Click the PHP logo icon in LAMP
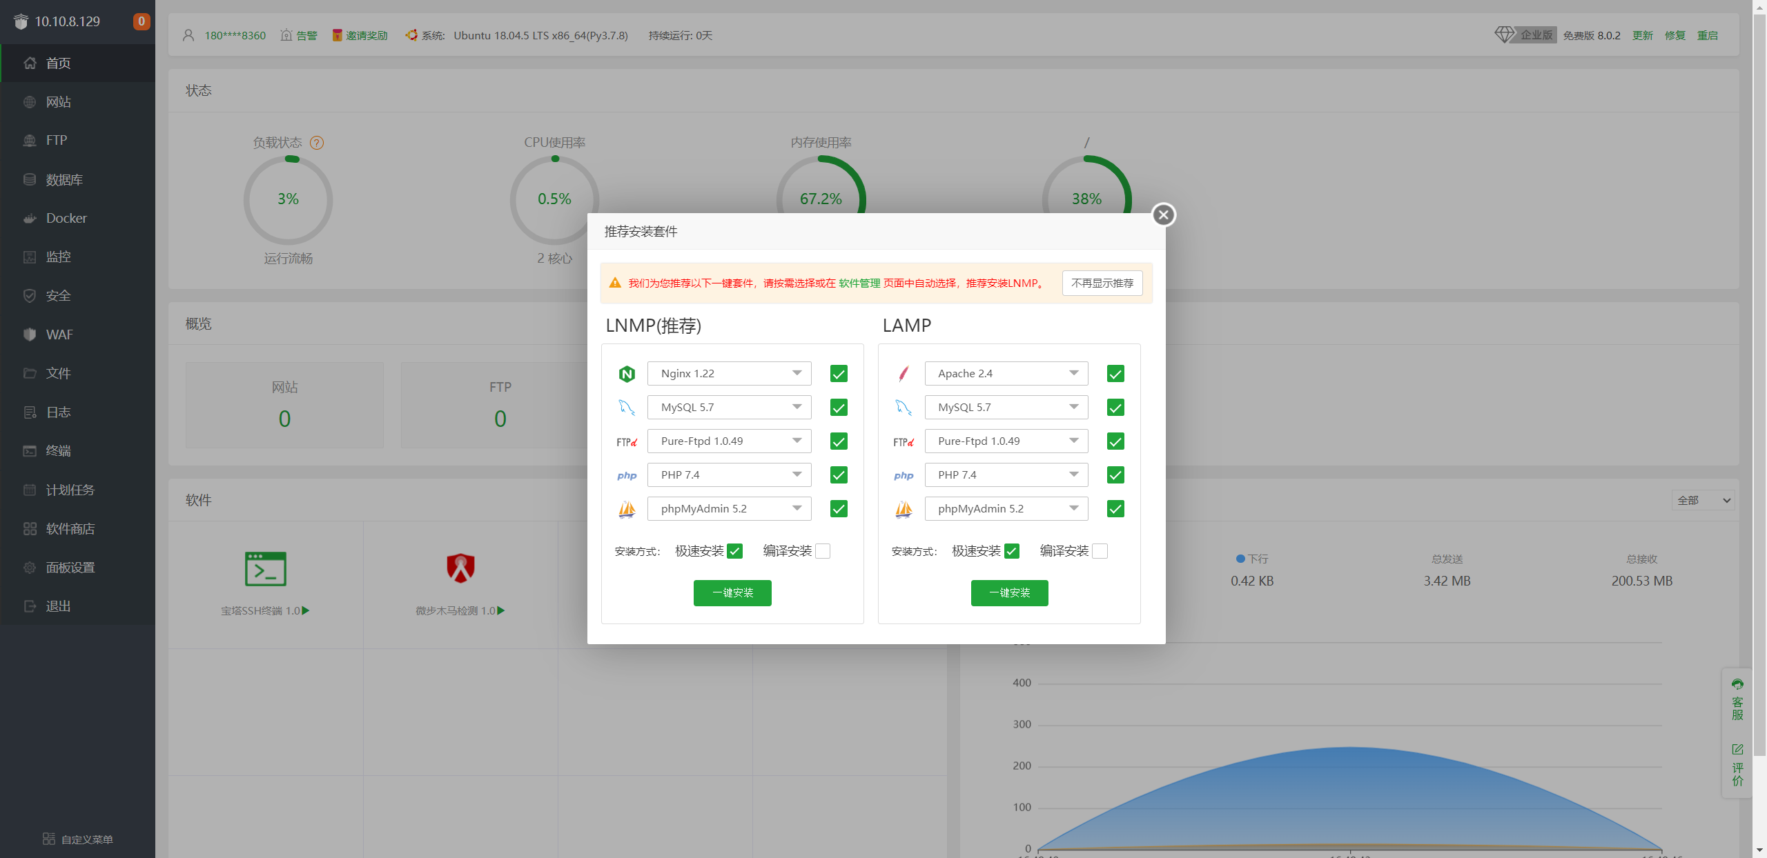This screenshot has width=1767, height=858. (x=904, y=476)
